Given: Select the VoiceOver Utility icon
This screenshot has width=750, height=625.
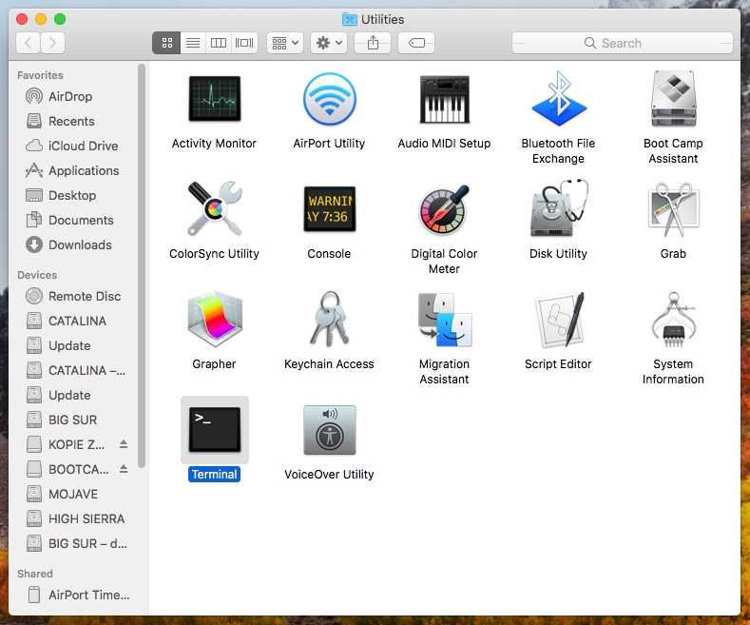Looking at the screenshot, I should pos(329,429).
